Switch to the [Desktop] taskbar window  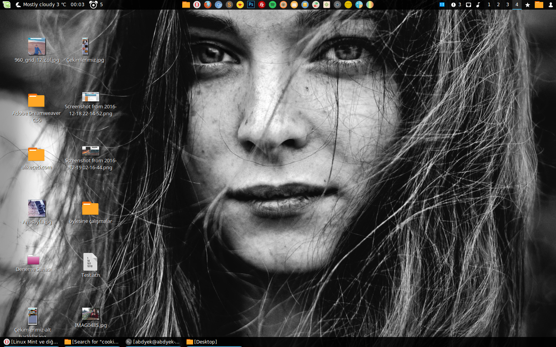(x=214, y=342)
